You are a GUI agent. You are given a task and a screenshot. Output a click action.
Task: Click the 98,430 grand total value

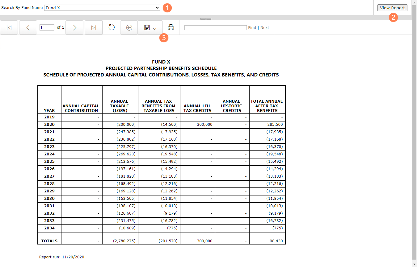pyautogui.click(x=276, y=241)
